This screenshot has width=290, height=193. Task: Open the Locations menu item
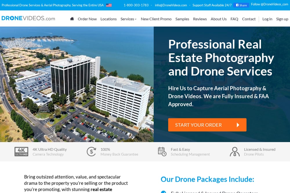click(x=108, y=19)
